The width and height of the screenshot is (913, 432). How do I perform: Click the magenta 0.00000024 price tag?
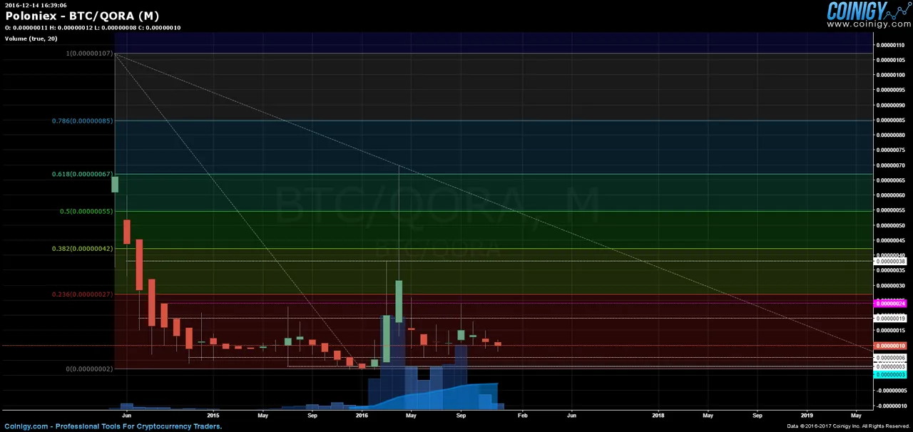click(890, 304)
